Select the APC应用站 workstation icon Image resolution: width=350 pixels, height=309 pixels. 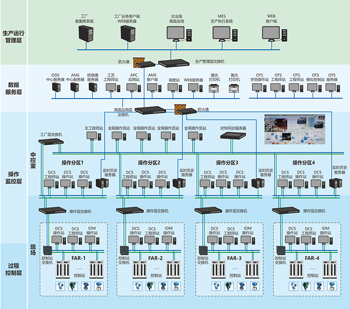[133, 88]
